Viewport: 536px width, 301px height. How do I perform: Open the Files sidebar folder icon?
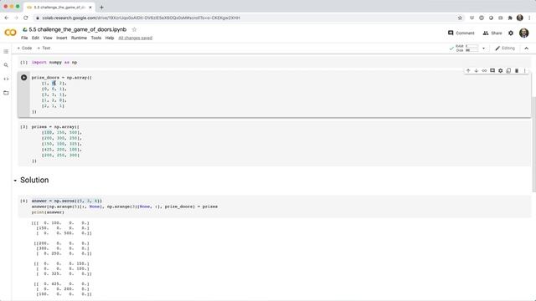pos(6,93)
